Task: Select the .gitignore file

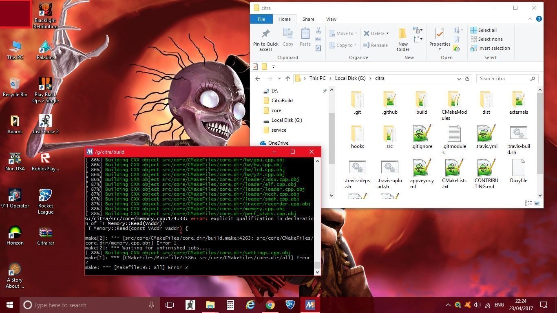Action: (422, 137)
